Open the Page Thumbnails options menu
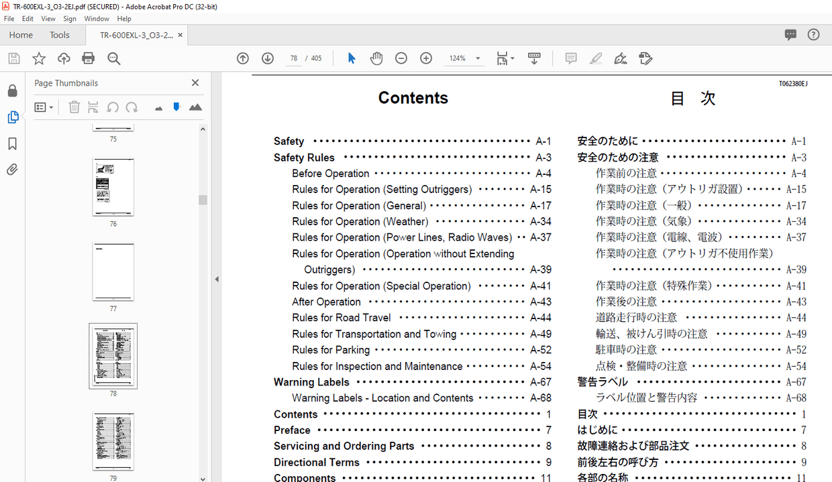Viewport: 832px width, 482px height. (x=44, y=107)
